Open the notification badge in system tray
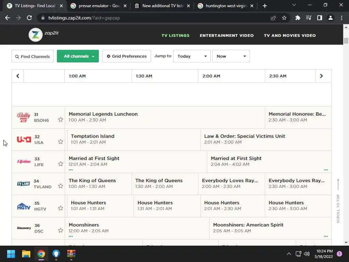The height and width of the screenshot is (262, 349). [339, 254]
